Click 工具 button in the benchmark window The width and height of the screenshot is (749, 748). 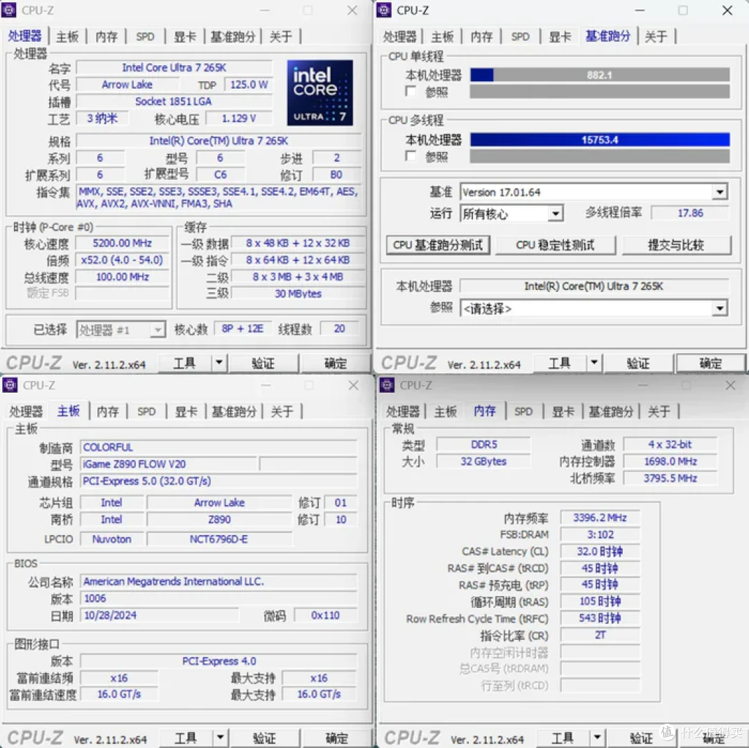(560, 364)
